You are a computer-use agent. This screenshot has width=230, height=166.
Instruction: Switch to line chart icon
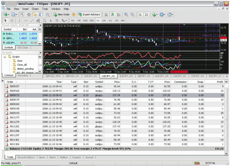[119, 14]
